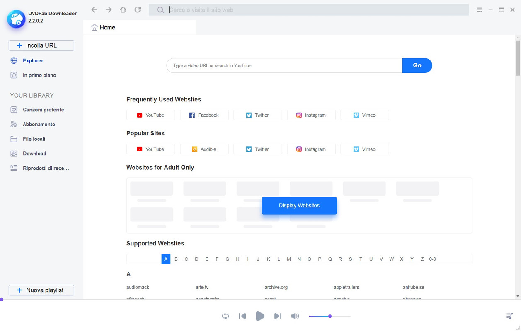Open the audiomack link
The height and width of the screenshot is (331, 521).
click(138, 287)
